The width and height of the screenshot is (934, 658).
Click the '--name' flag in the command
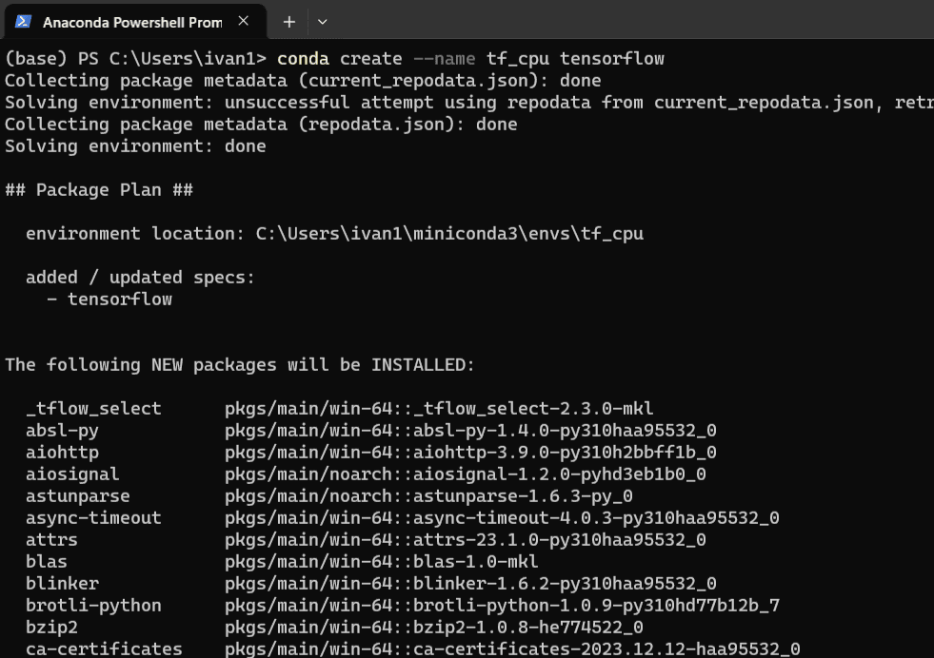tap(444, 59)
